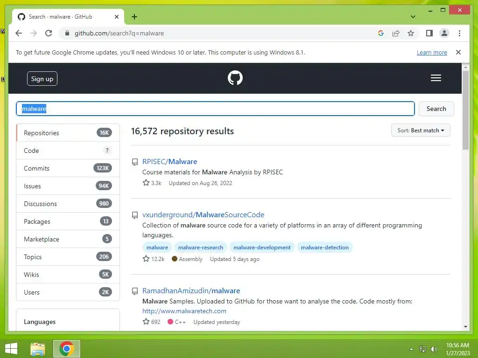Select the Code filter

(x=68, y=151)
